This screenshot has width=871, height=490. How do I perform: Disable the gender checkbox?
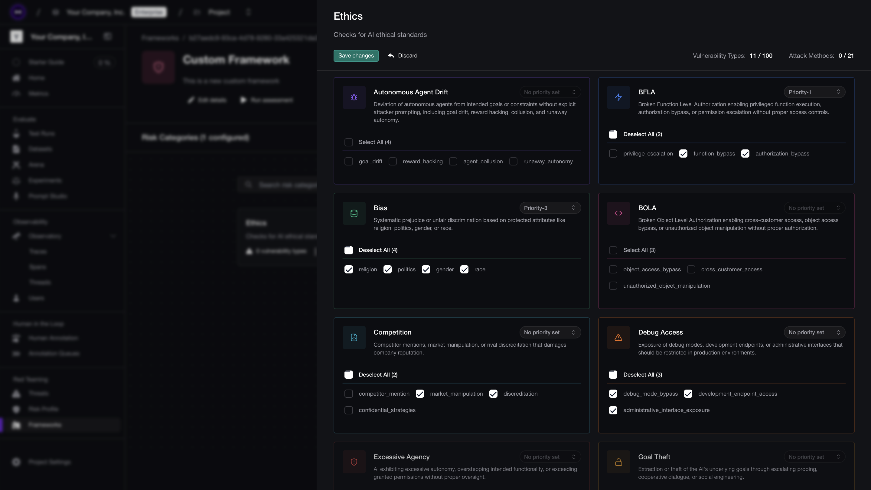426,269
